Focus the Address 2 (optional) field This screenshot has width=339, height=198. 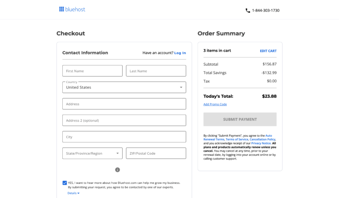click(x=124, y=120)
